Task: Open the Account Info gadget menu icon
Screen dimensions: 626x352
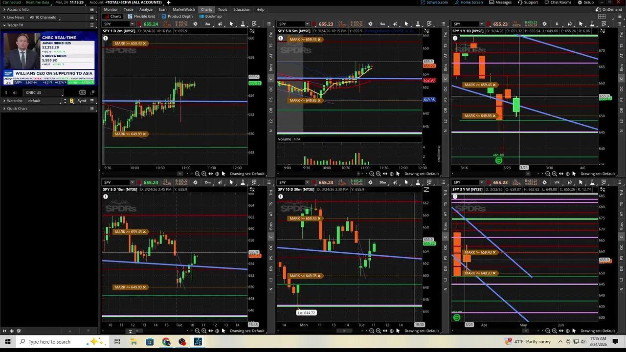Action: coord(92,9)
